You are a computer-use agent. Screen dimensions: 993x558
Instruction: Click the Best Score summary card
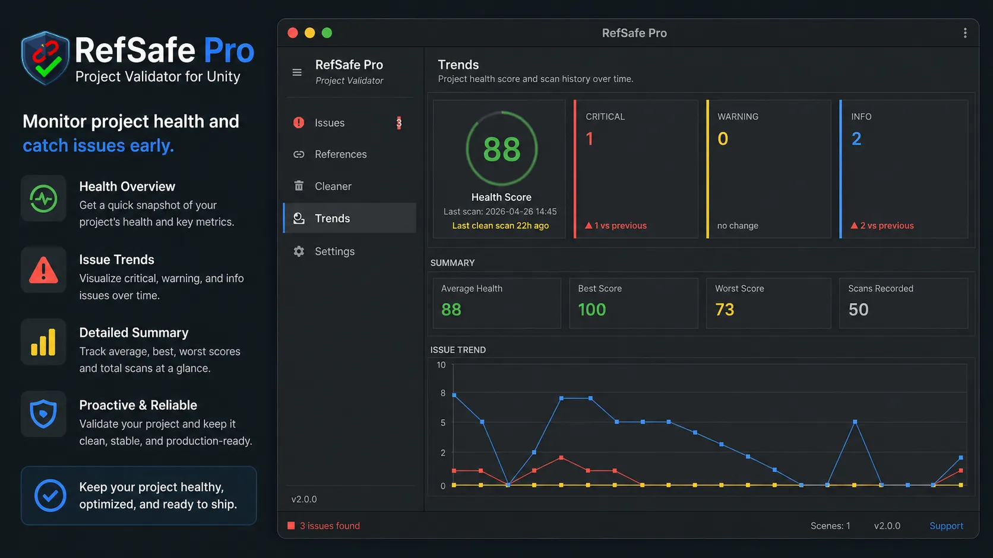[634, 303]
